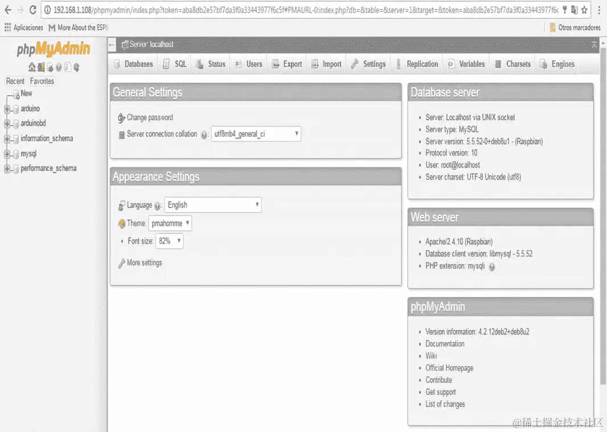The height and width of the screenshot is (432, 607).
Task: Click browser Back arrow
Action: point(8,10)
